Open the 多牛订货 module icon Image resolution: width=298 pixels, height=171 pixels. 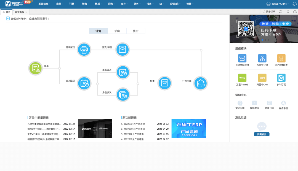coord(281,78)
